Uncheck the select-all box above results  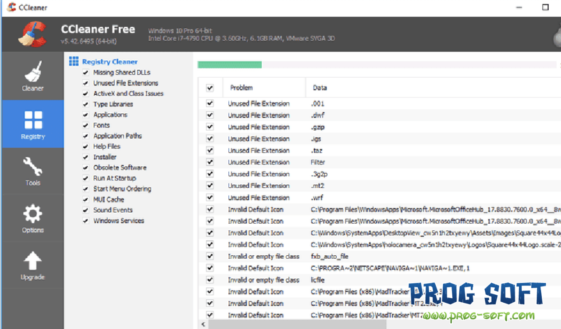209,88
